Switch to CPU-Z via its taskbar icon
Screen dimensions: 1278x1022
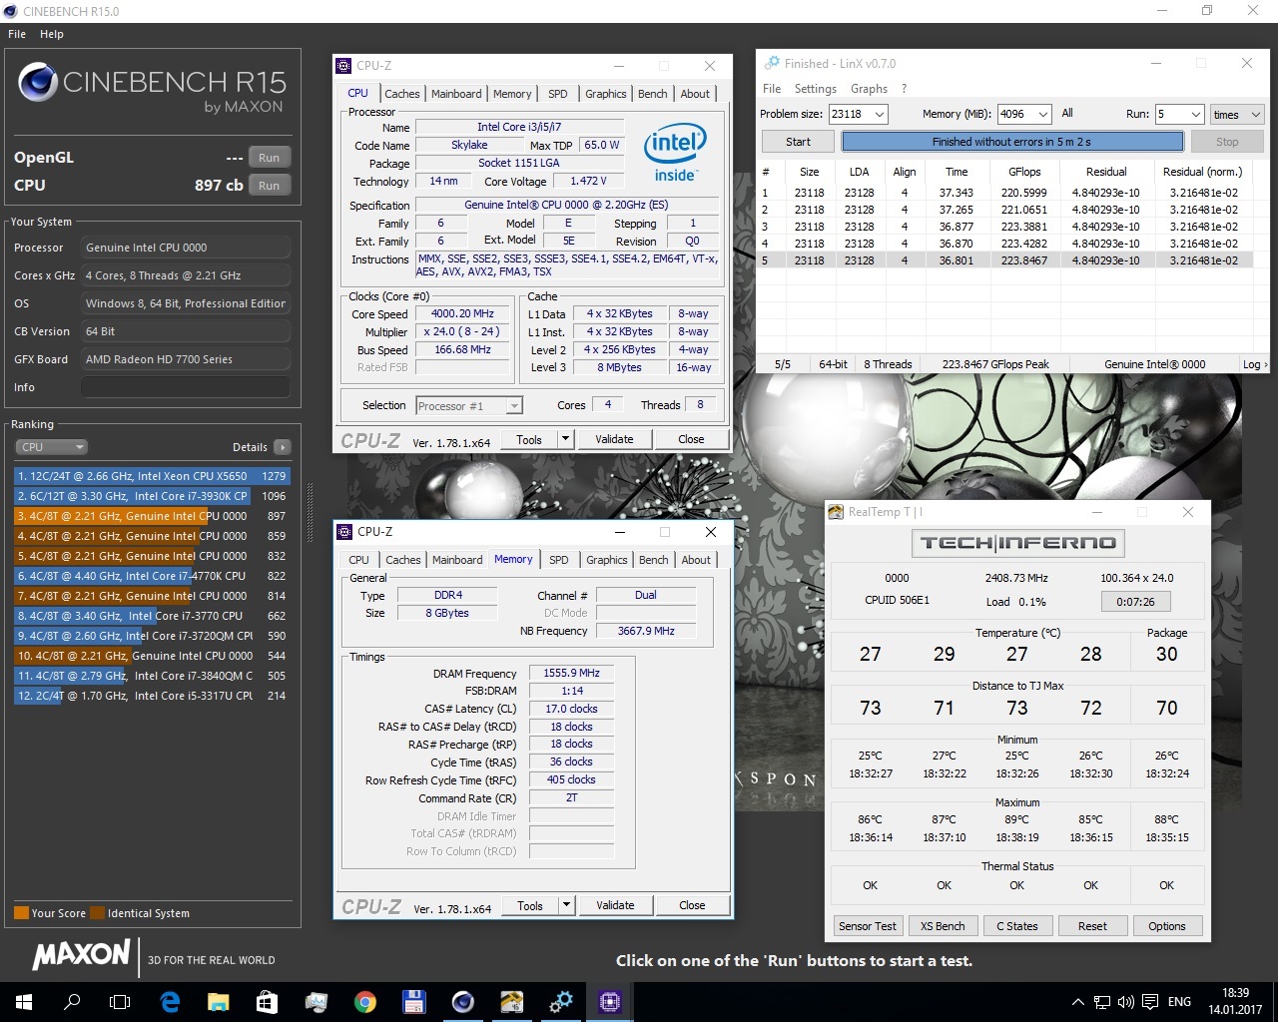click(x=610, y=1001)
